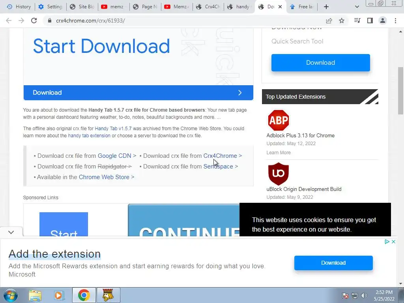Open the site lock info icon
Screen dimensions: 404x303
click(50, 21)
